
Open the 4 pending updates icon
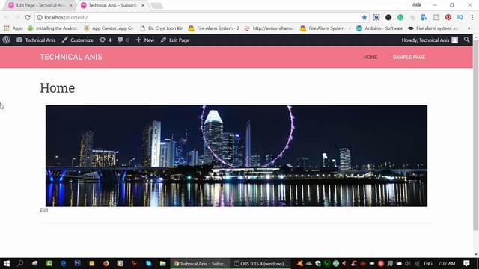pyautogui.click(x=105, y=40)
